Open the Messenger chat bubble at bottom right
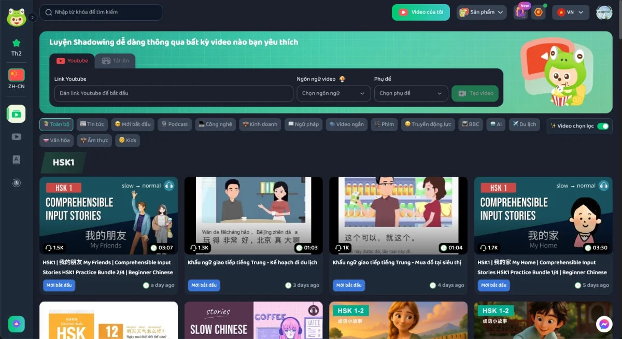Image resolution: width=622 pixels, height=339 pixels. coord(604,323)
